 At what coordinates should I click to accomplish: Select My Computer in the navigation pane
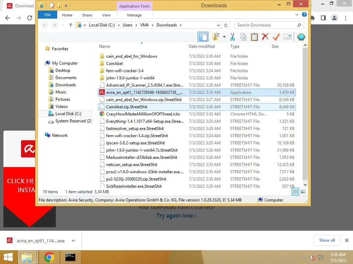(x=64, y=63)
